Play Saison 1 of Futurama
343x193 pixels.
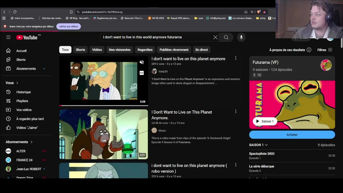265,121
